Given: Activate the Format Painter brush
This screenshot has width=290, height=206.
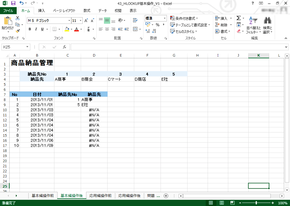Looking at the screenshot, I should click(17, 31).
